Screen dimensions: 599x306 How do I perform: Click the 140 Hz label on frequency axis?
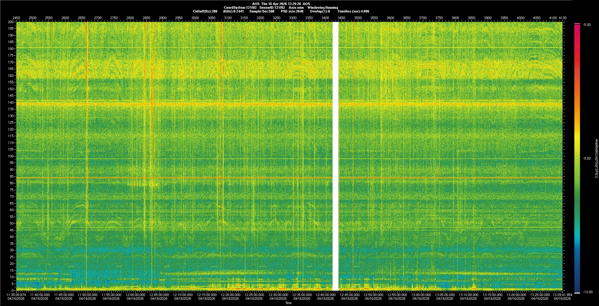(x=11, y=102)
